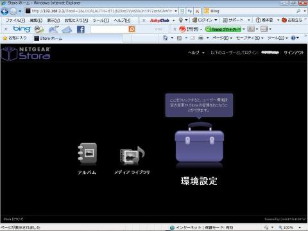Click the Facebook icon on the Bing toolbar
The width and height of the screenshot is (308, 231).
pyautogui.click(x=81, y=30)
